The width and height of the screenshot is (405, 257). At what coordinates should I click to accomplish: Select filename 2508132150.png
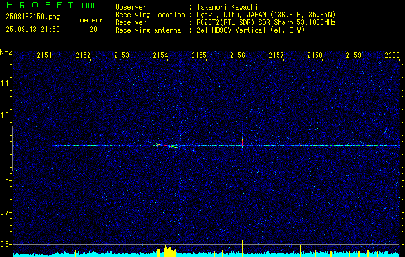point(33,17)
